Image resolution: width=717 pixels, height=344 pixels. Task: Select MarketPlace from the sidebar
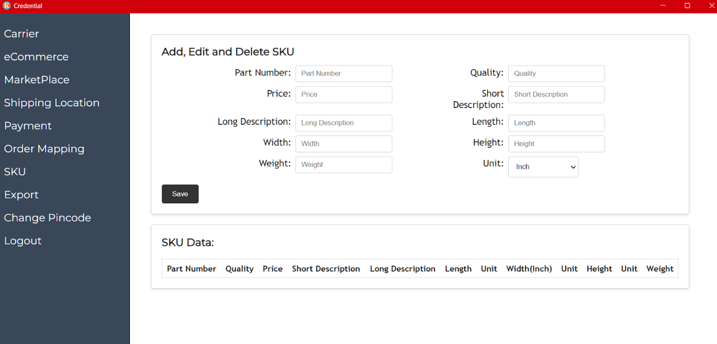click(37, 80)
